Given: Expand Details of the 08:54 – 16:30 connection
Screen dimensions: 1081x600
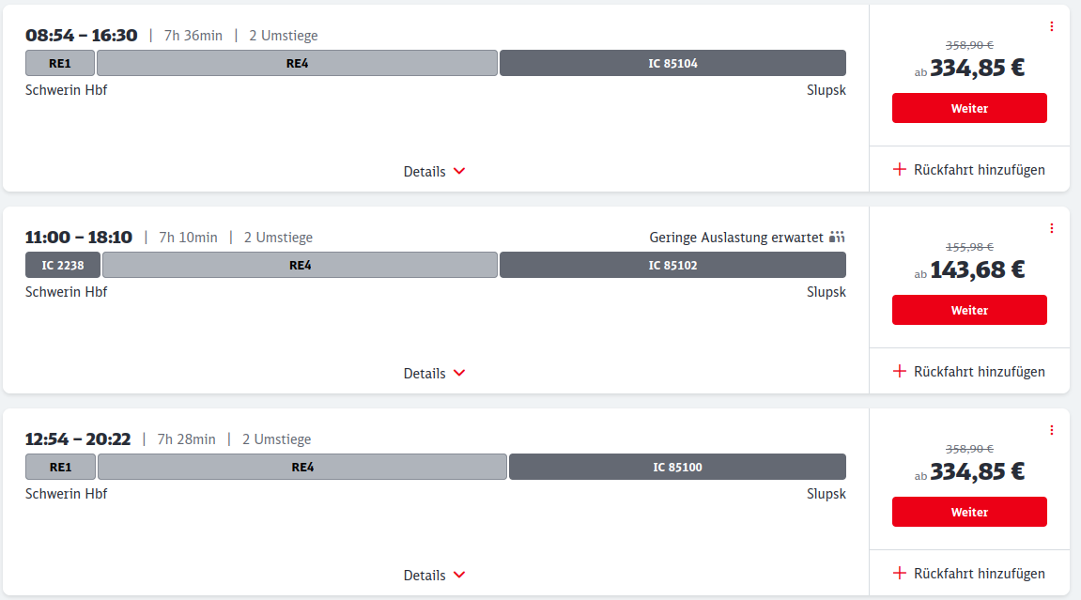Looking at the screenshot, I should 434,172.
